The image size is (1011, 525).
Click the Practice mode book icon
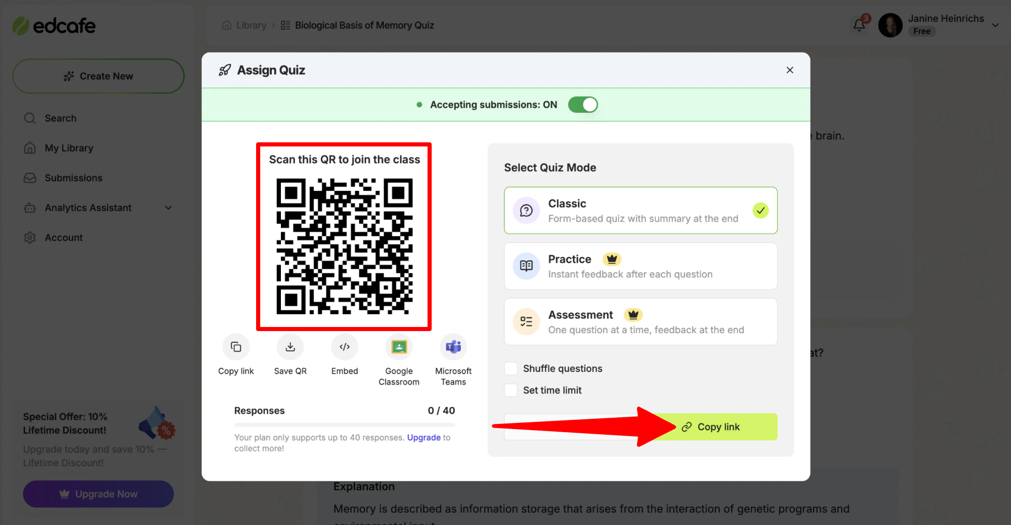526,266
